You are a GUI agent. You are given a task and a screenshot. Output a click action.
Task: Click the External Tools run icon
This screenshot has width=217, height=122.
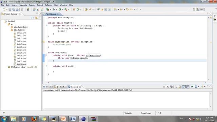coord(66,9)
